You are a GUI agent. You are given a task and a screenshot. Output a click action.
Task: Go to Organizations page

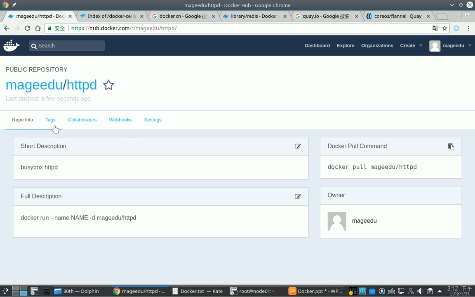click(x=377, y=45)
